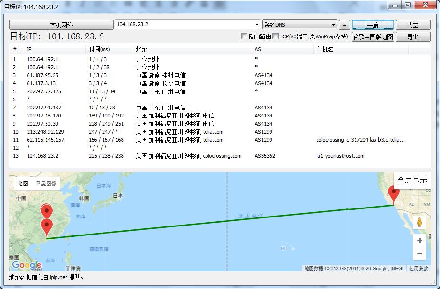Screen dimensions: 440x289
Task: Click the Pegman street view icon
Action: (x=419, y=222)
